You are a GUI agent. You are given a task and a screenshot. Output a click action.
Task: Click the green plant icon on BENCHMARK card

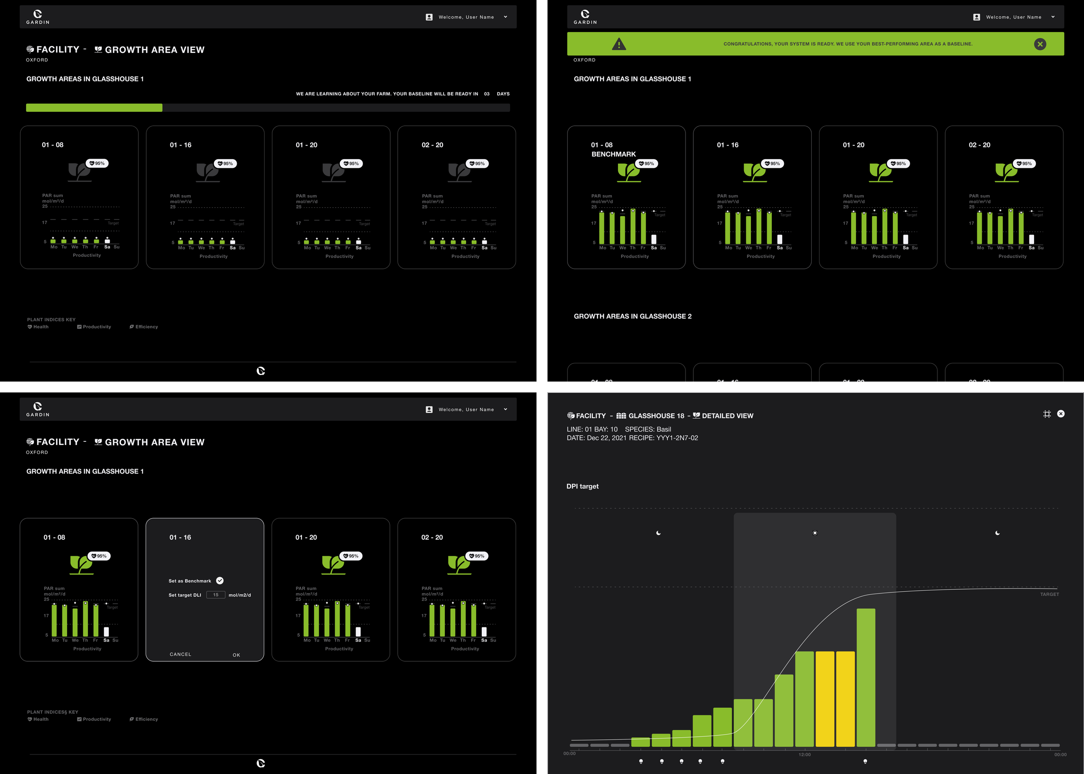click(628, 172)
